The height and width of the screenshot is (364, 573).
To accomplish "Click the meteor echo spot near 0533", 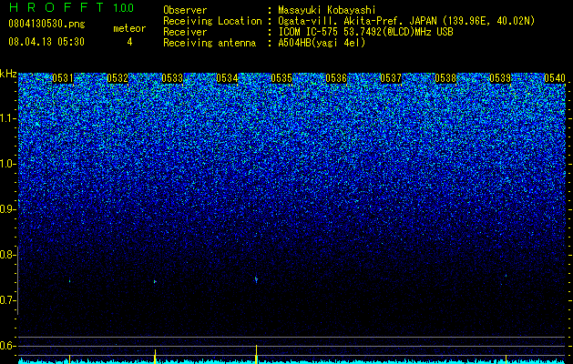I will 155,281.
